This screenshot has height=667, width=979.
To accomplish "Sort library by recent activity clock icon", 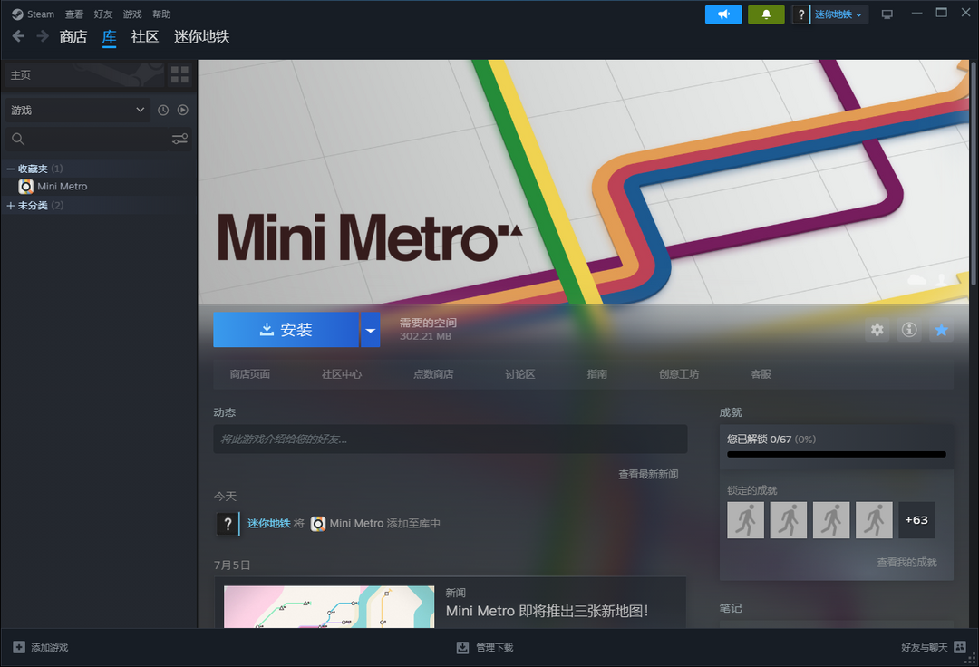I will (163, 110).
